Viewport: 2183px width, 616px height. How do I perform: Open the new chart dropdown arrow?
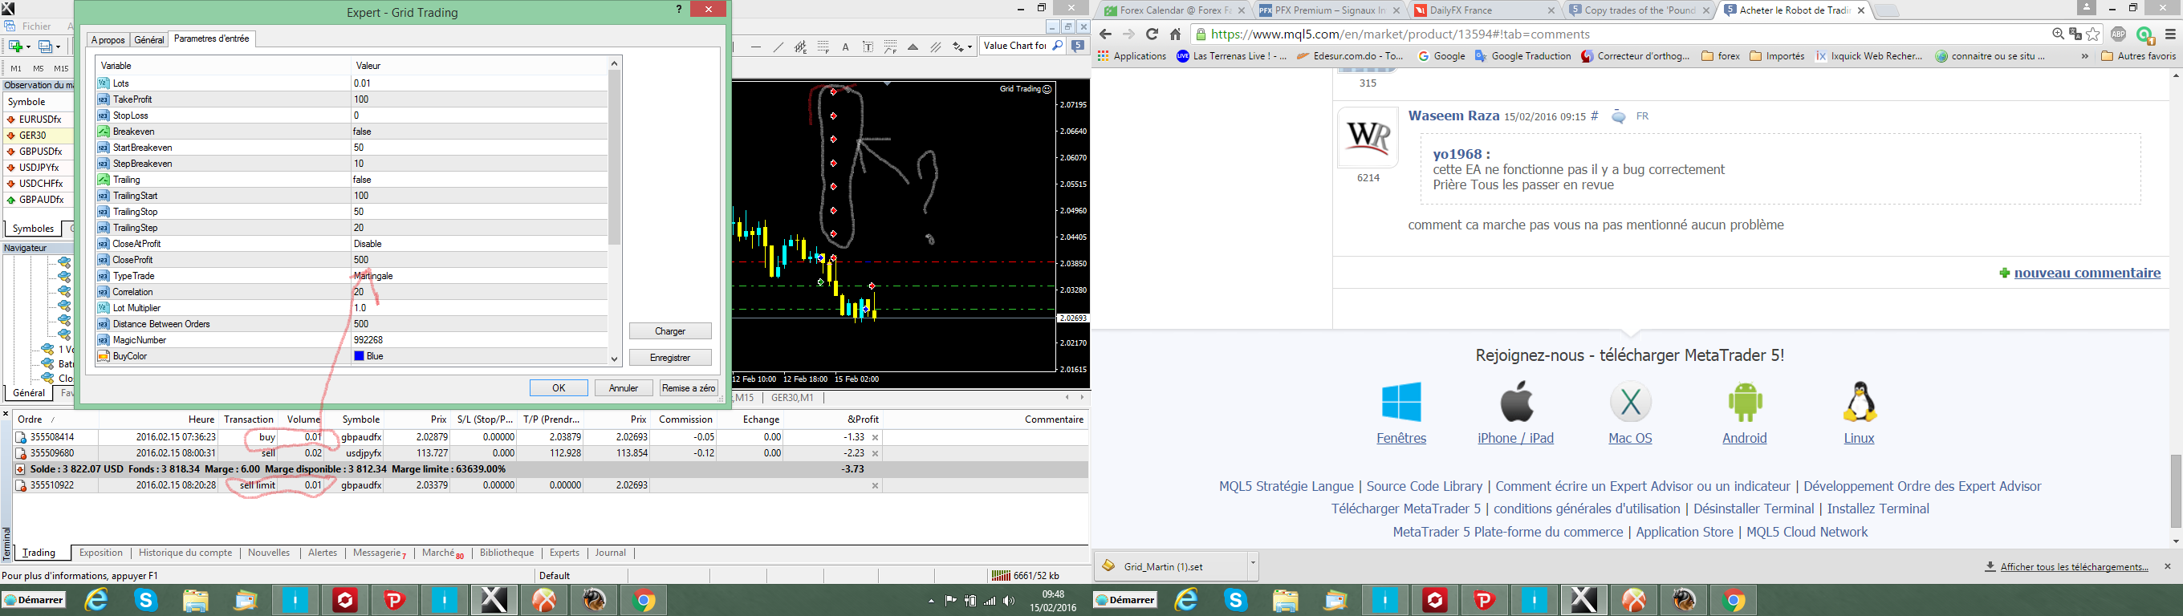pyautogui.click(x=28, y=47)
